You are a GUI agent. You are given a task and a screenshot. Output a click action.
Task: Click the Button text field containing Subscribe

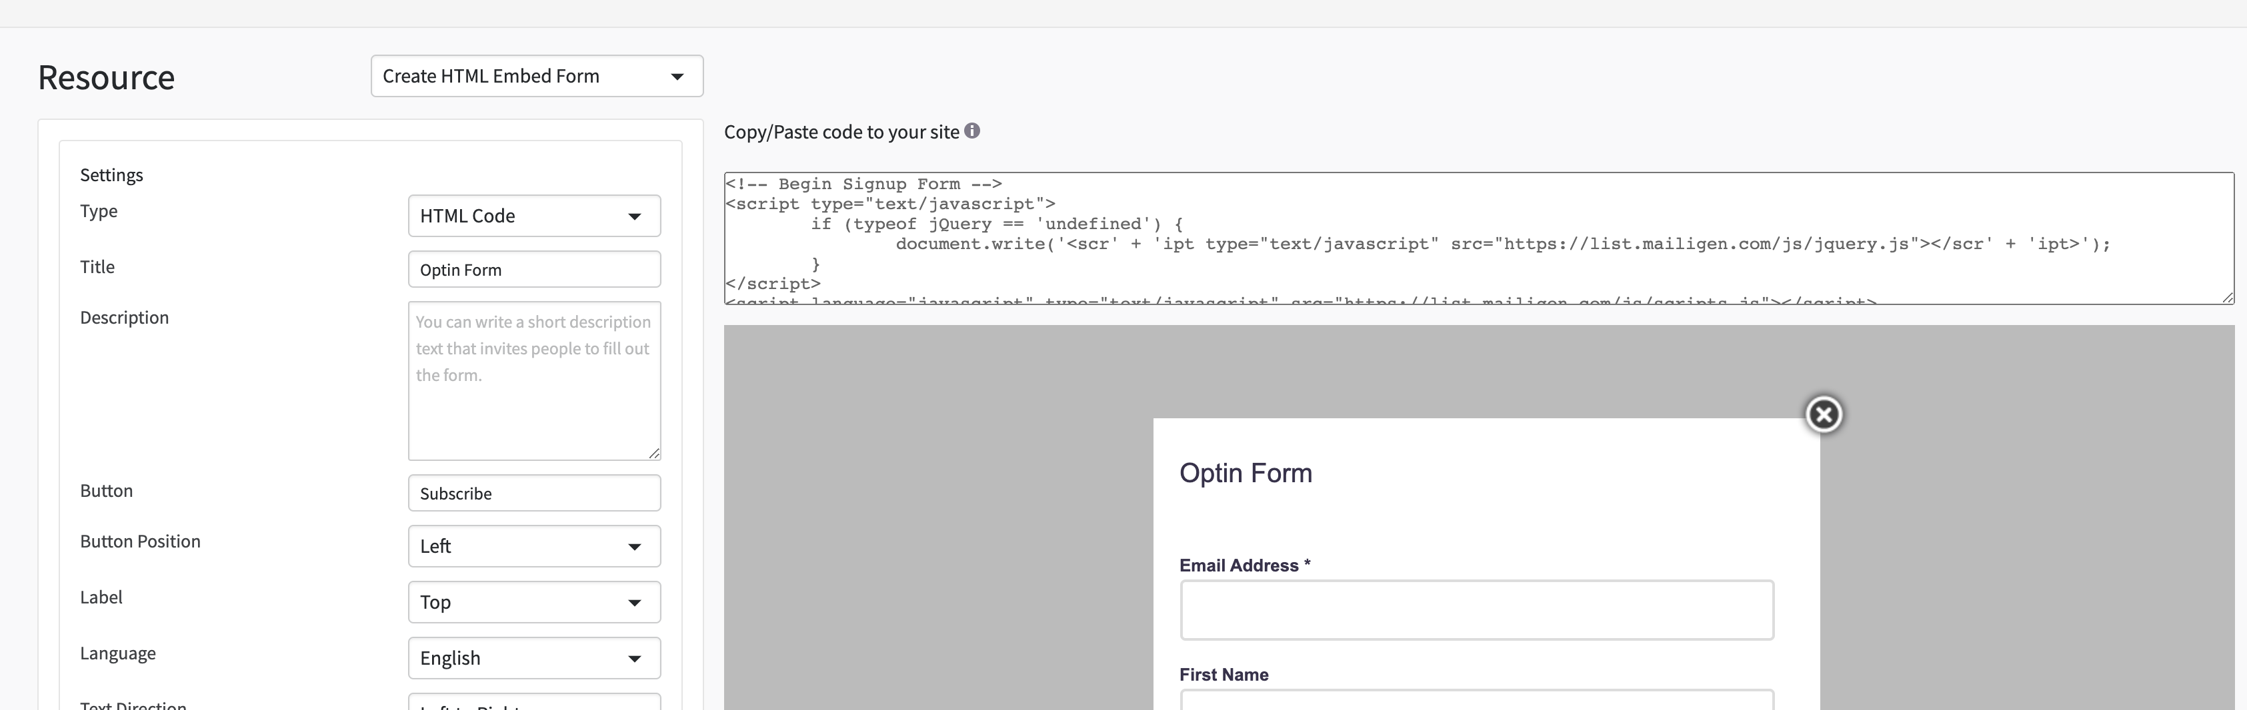(x=534, y=493)
